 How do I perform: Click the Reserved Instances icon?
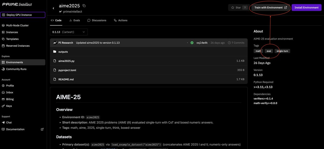click(x=3, y=46)
